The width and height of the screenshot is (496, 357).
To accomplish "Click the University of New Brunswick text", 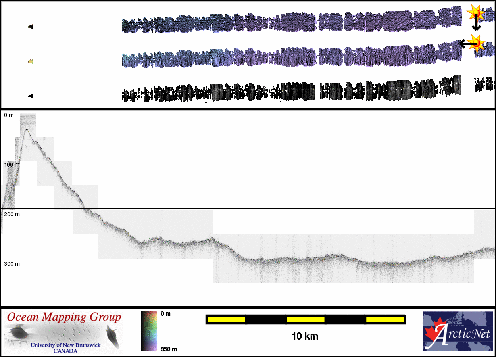I will (65, 345).
